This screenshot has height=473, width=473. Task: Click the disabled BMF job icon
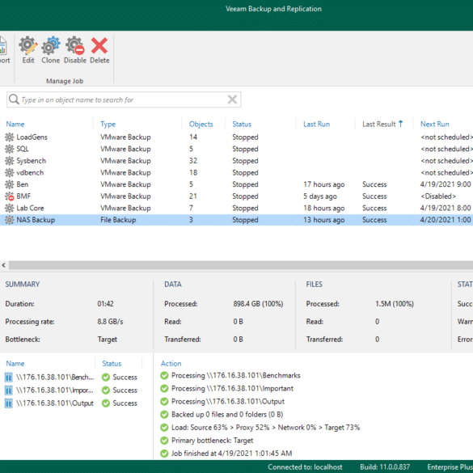click(x=10, y=196)
